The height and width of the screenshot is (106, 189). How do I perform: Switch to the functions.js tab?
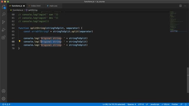tap(17, 6)
